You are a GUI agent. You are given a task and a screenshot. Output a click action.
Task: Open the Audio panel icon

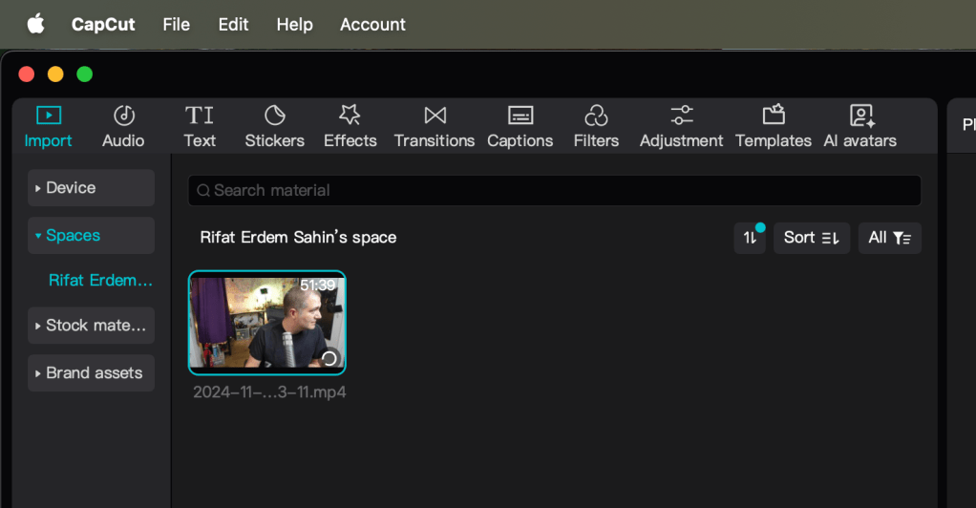[124, 116]
